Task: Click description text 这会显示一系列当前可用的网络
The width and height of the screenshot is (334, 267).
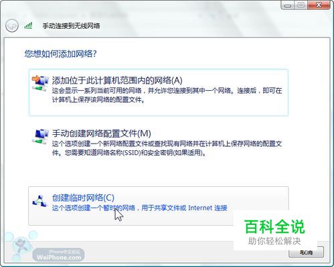Action: (167, 95)
